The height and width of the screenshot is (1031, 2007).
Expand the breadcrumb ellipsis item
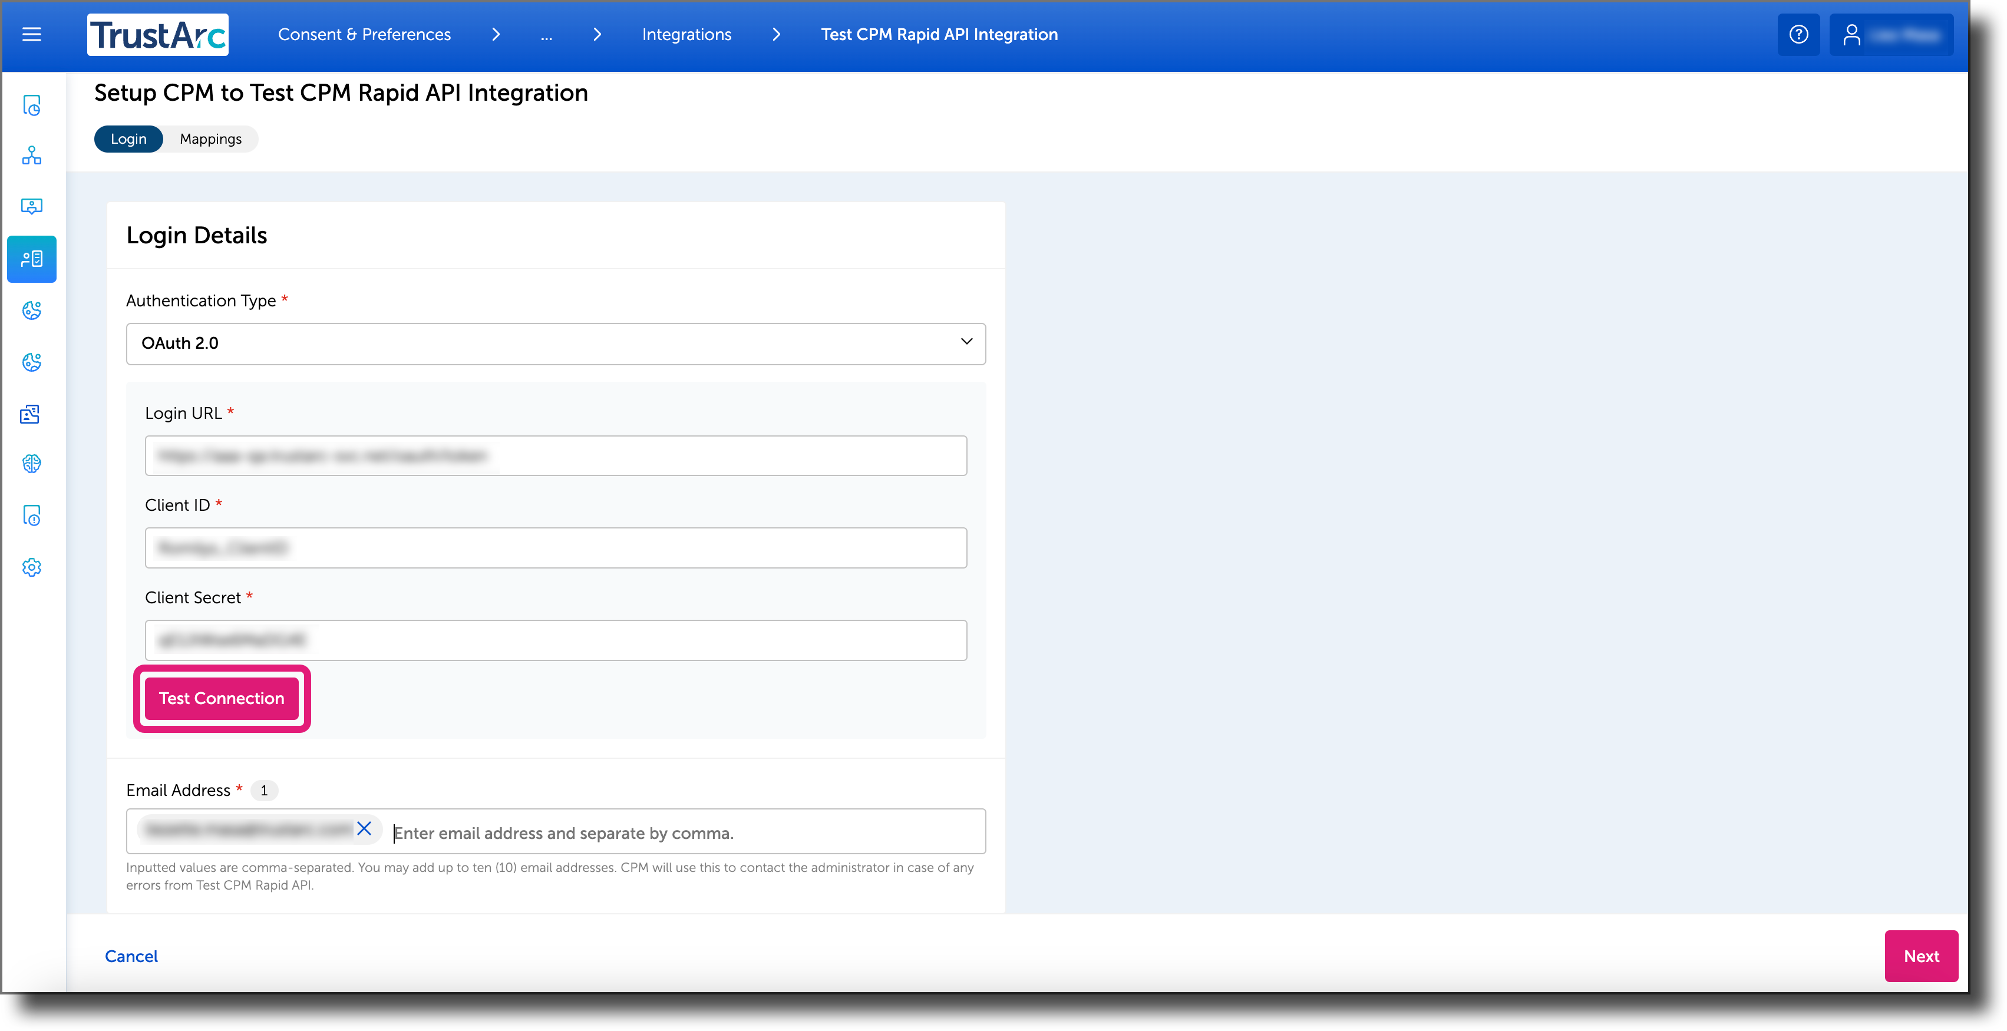[x=546, y=35]
